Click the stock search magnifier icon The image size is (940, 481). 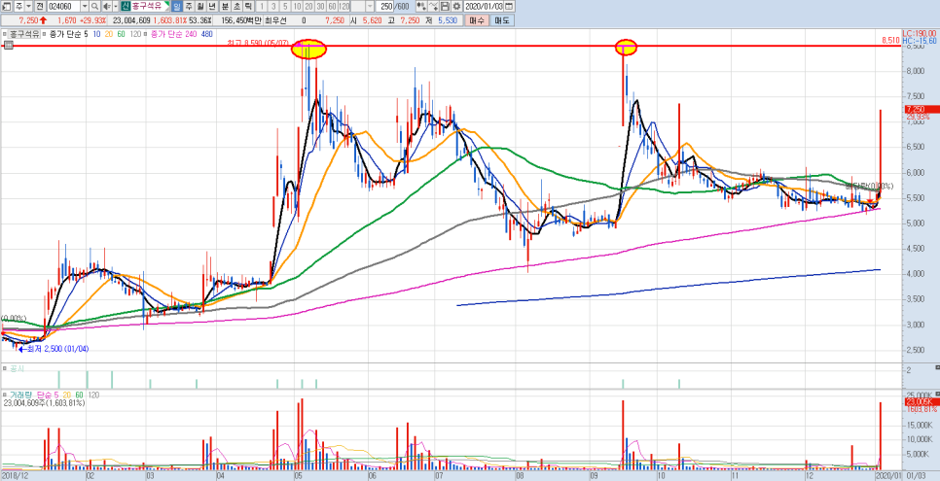point(94,6)
